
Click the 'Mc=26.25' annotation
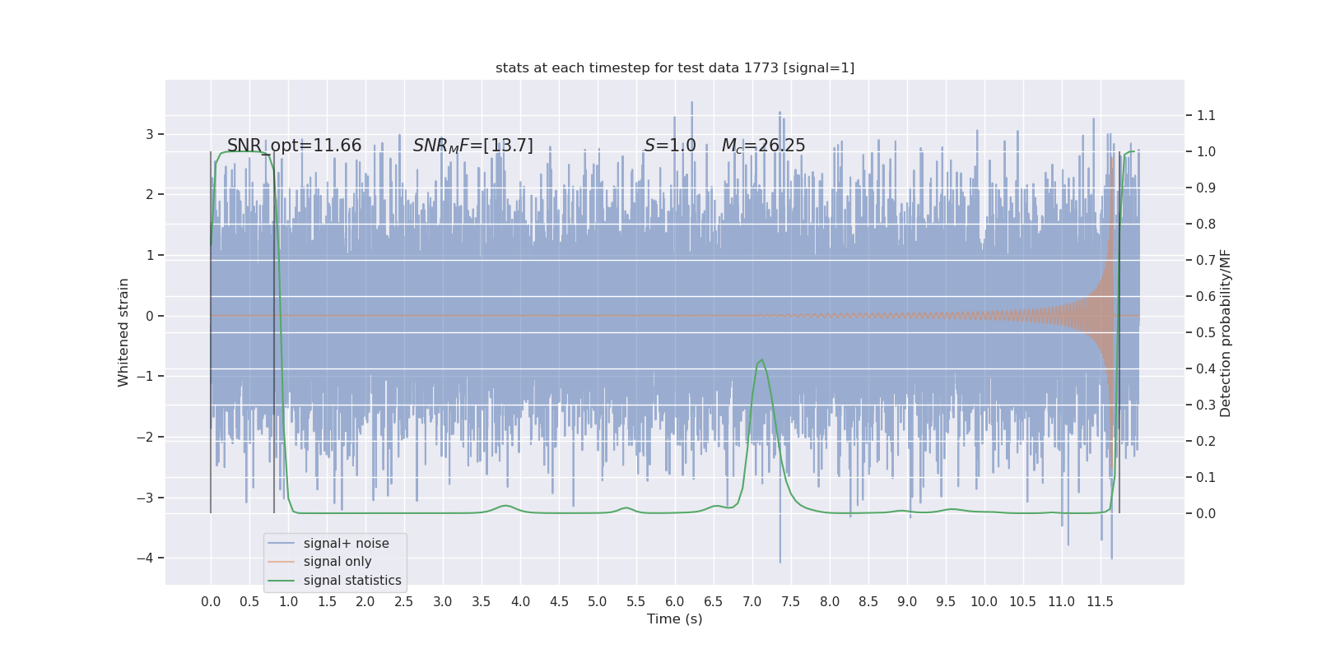(x=764, y=146)
